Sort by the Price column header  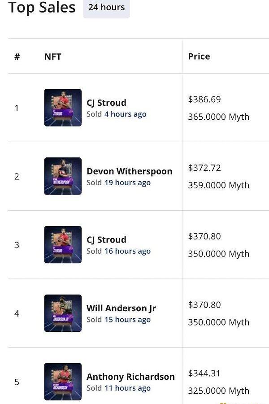coord(199,56)
